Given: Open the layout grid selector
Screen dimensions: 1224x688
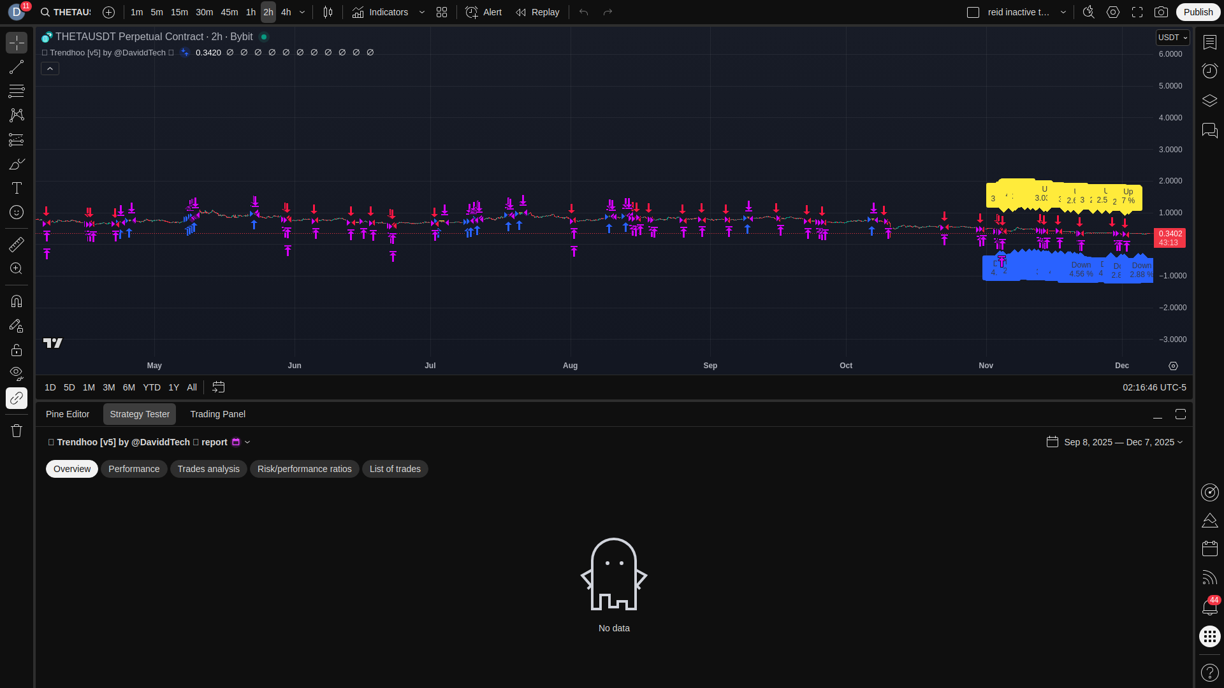Looking at the screenshot, I should pos(442,12).
